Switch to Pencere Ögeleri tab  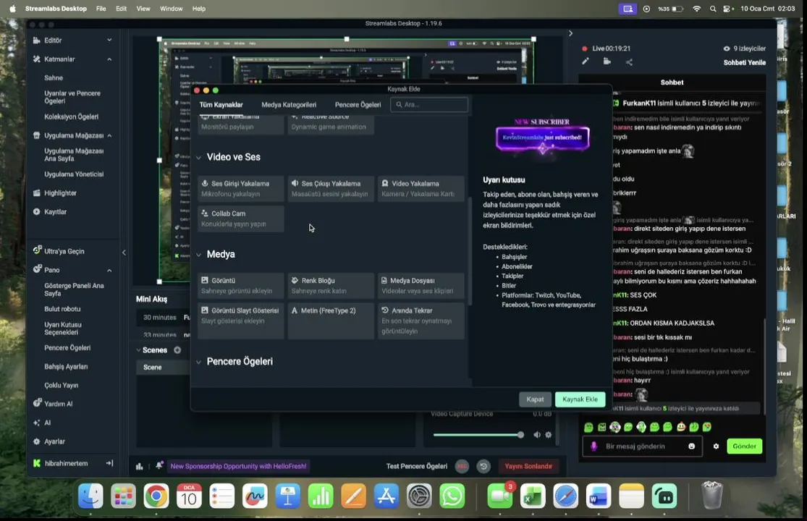[x=358, y=104]
